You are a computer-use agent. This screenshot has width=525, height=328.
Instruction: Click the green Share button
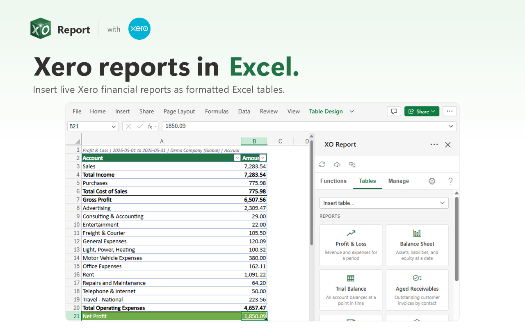422,111
